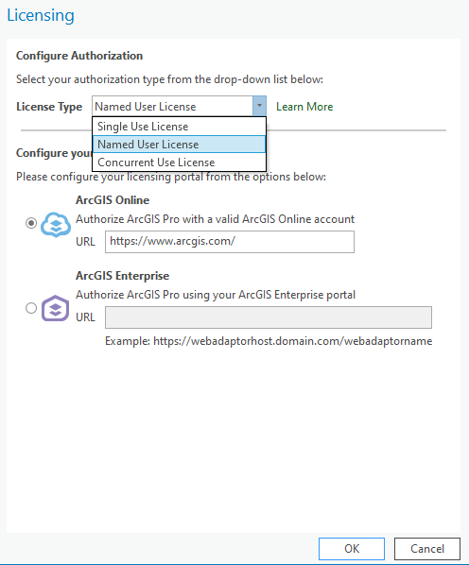Click the Licensing page title
Image resolution: width=469 pixels, height=565 pixels.
(41, 15)
